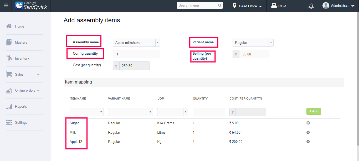This screenshot has height=161, width=359.
Task: Click the search magnifier icon
Action: coord(220,6)
